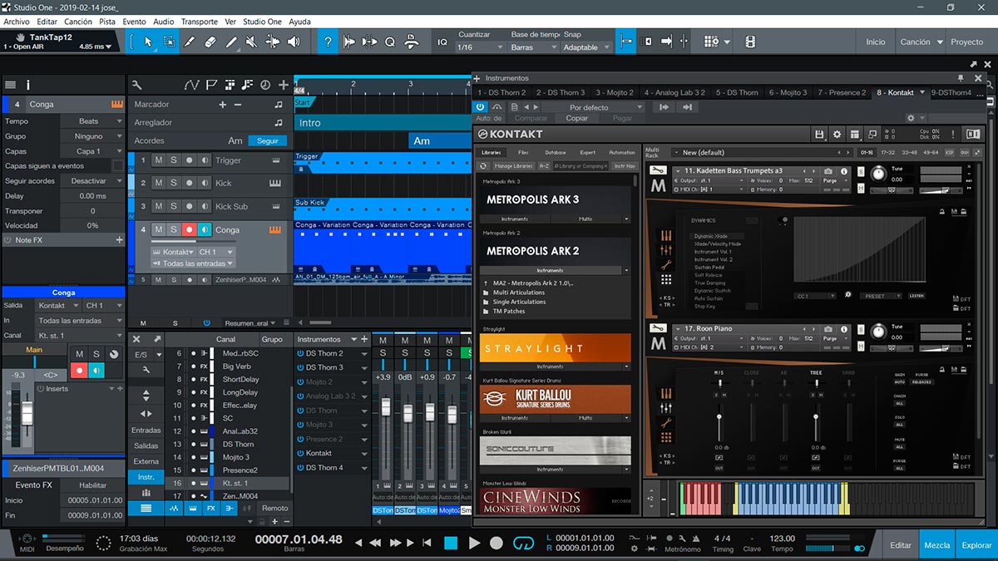The image size is (998, 561).
Task: Click the Record transport button
Action: pyautogui.click(x=497, y=543)
